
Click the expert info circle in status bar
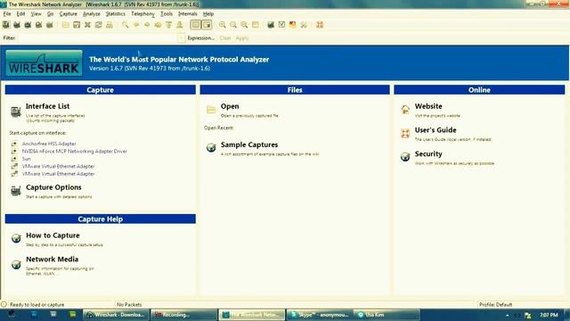4,304
